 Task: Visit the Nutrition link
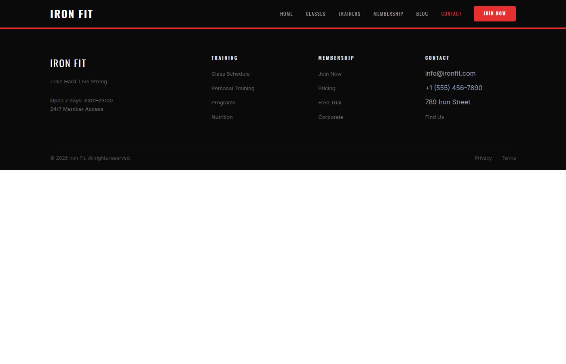click(x=222, y=117)
